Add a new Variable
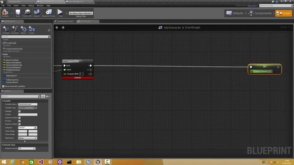 pyautogui.click(x=6, y=30)
